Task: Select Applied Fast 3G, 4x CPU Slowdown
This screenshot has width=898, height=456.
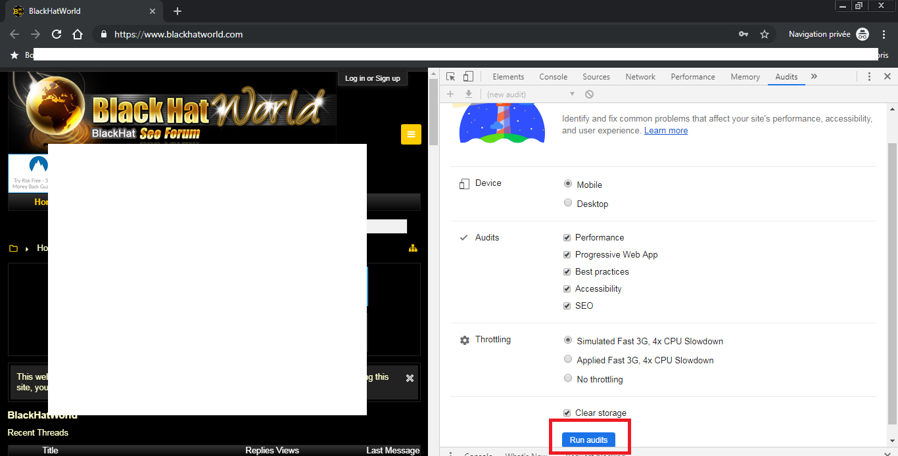Action: point(568,359)
